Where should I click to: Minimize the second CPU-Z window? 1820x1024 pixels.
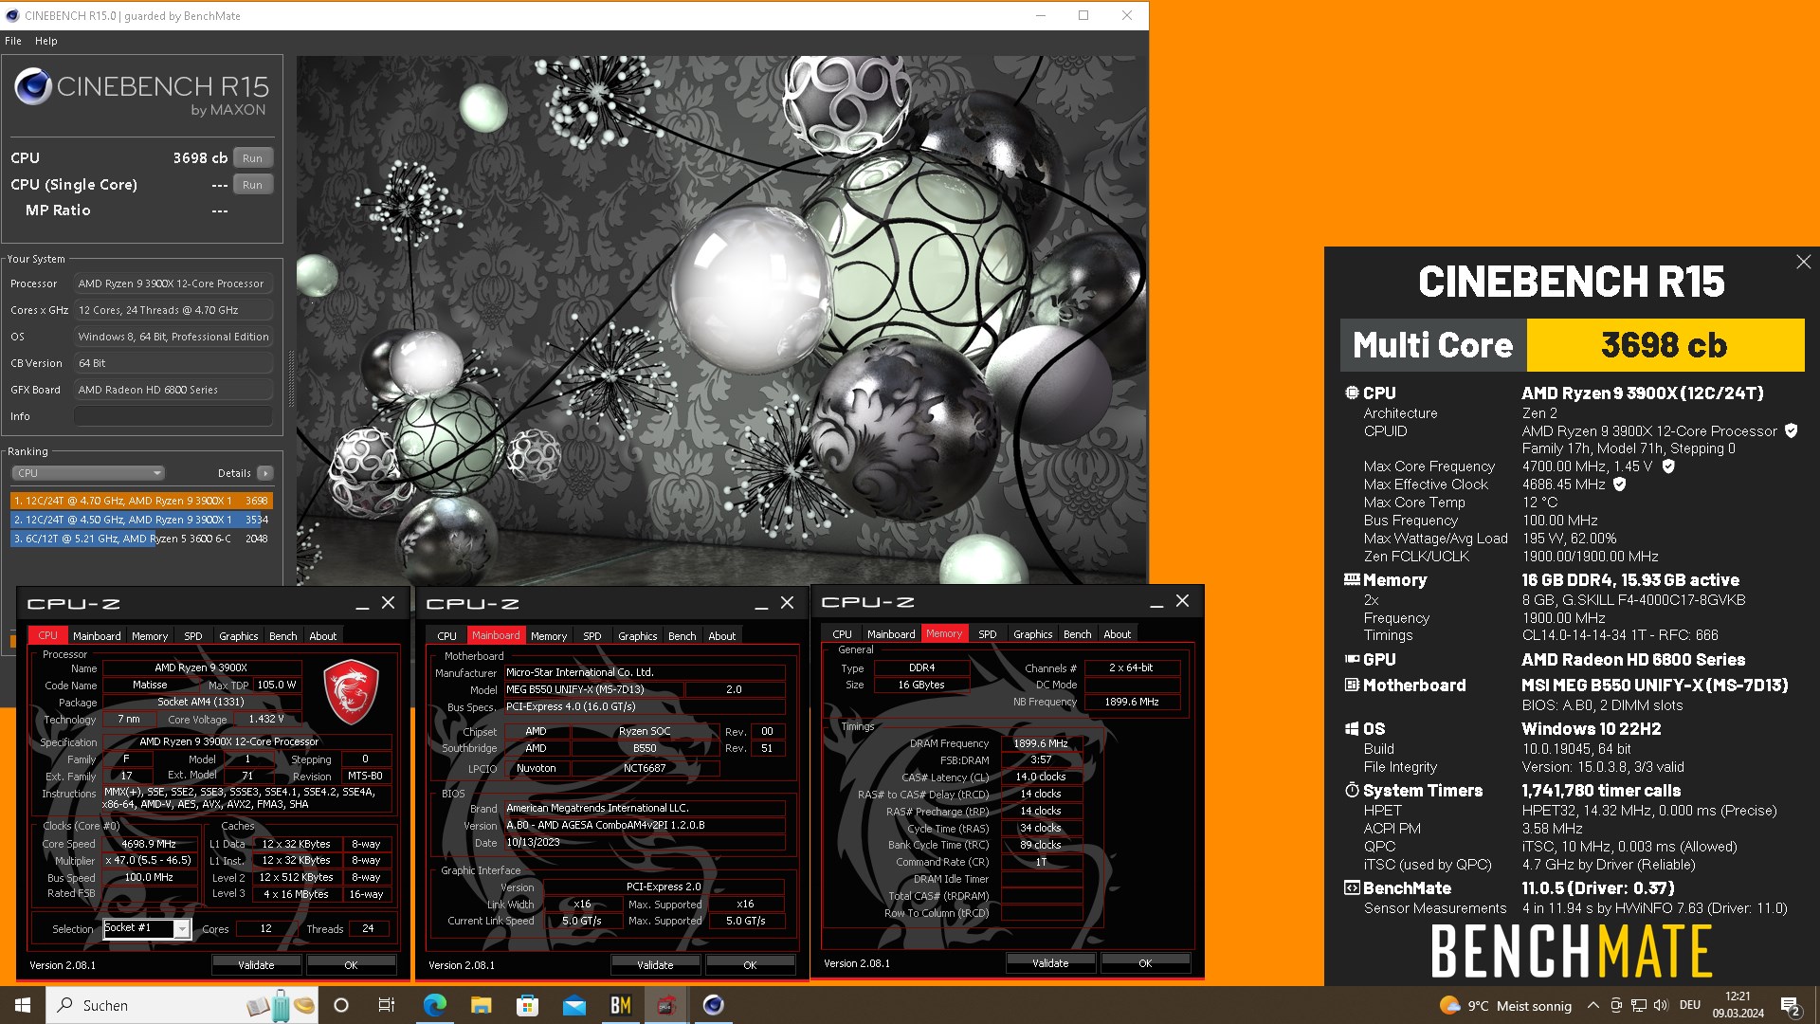tap(761, 604)
